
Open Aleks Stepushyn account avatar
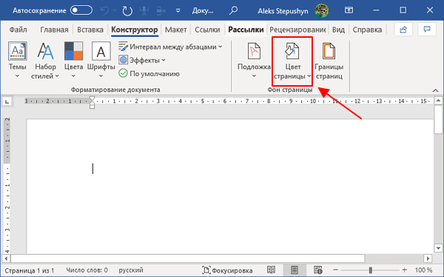321,11
